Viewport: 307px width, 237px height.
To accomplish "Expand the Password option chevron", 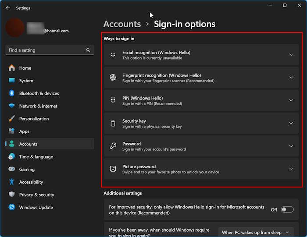I will tap(291, 146).
